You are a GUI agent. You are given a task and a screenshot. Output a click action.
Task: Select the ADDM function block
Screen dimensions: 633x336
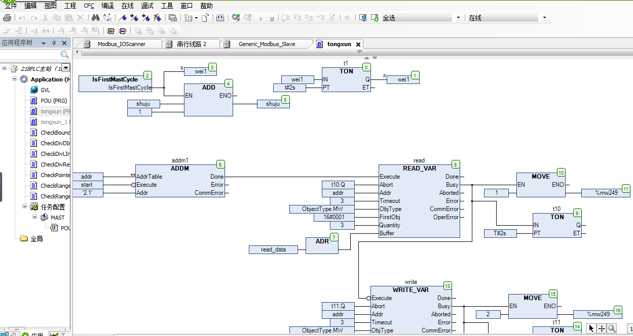(x=179, y=181)
